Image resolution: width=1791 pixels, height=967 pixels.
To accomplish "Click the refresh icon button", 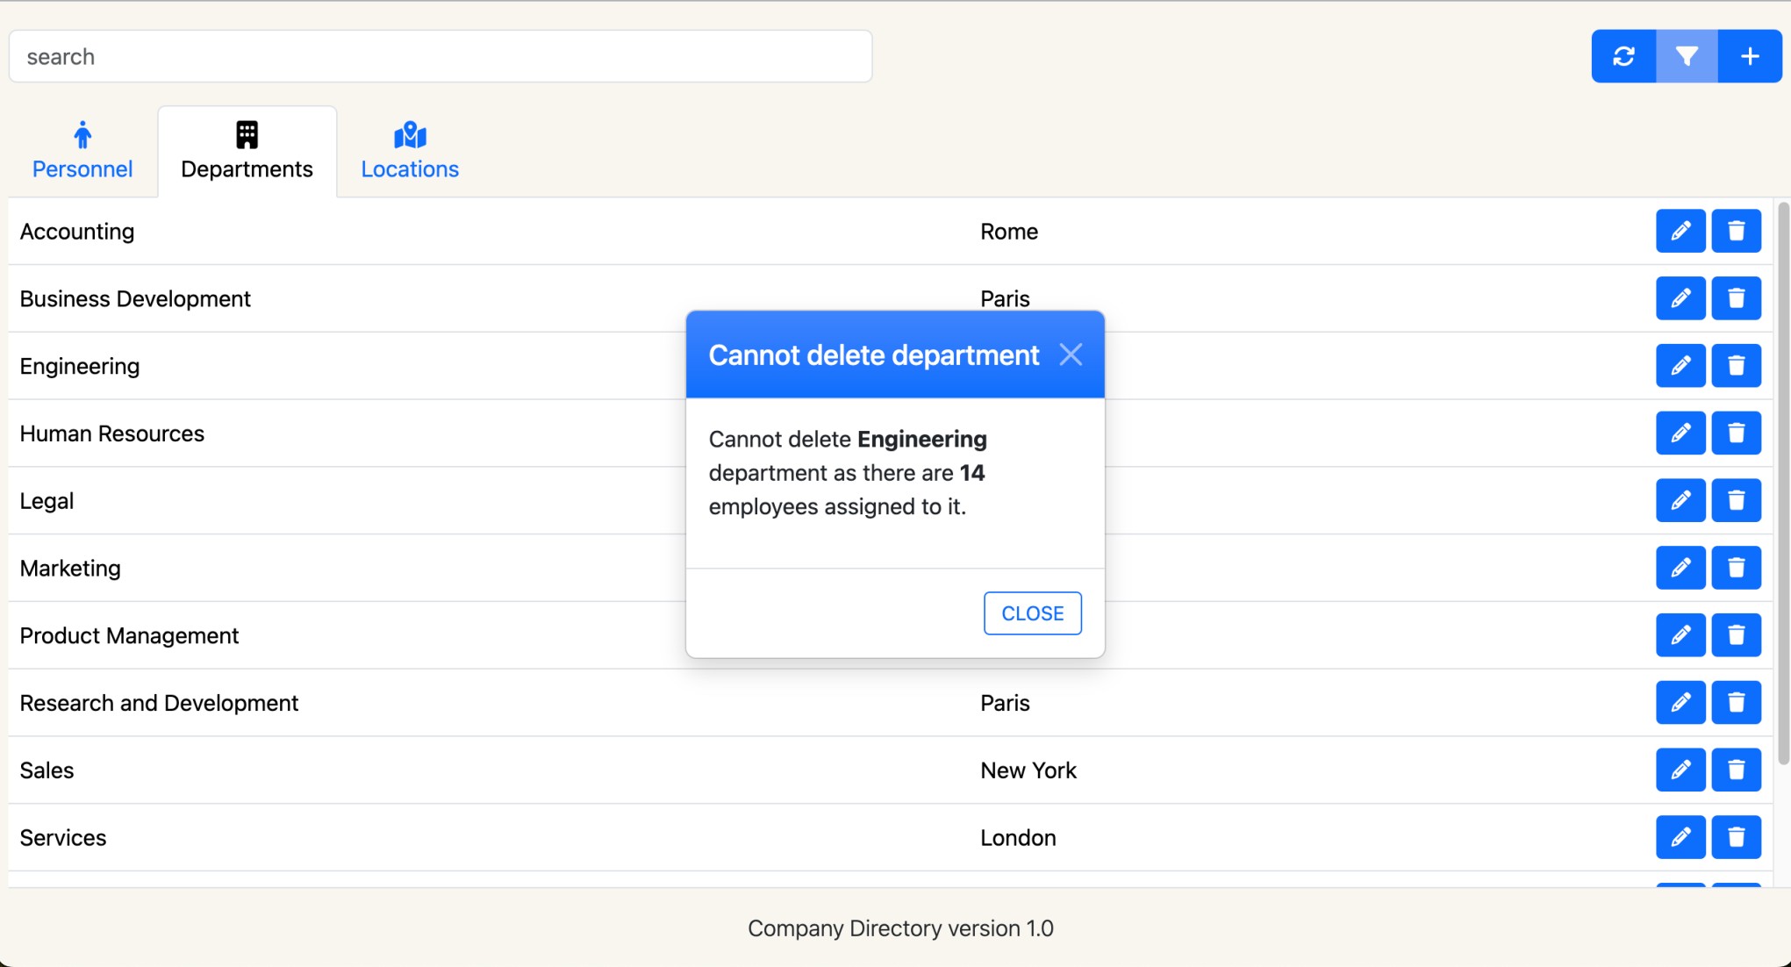I will [x=1623, y=56].
